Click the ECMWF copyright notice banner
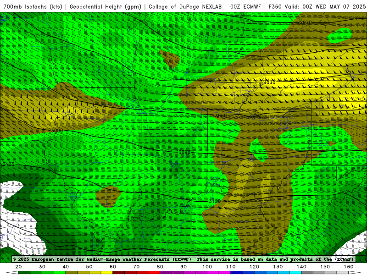This screenshot has width=367, height=275. click(x=183, y=259)
